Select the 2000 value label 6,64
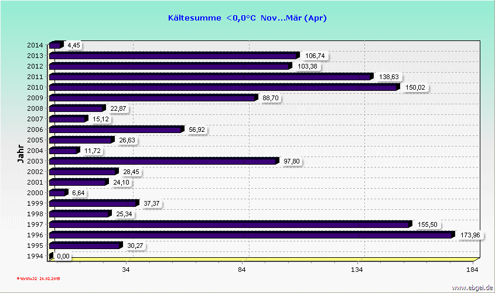Screen dimensions: 495x293 [78, 193]
